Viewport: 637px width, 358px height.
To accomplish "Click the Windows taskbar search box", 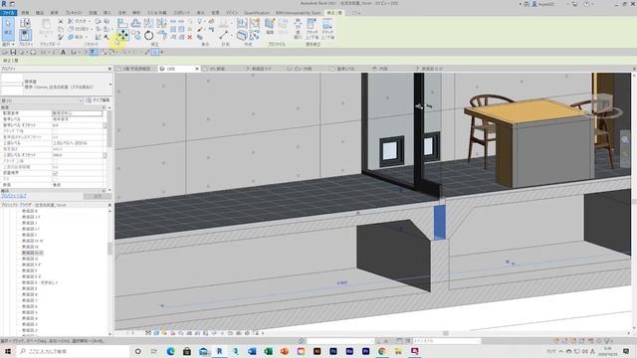I will pos(73,351).
